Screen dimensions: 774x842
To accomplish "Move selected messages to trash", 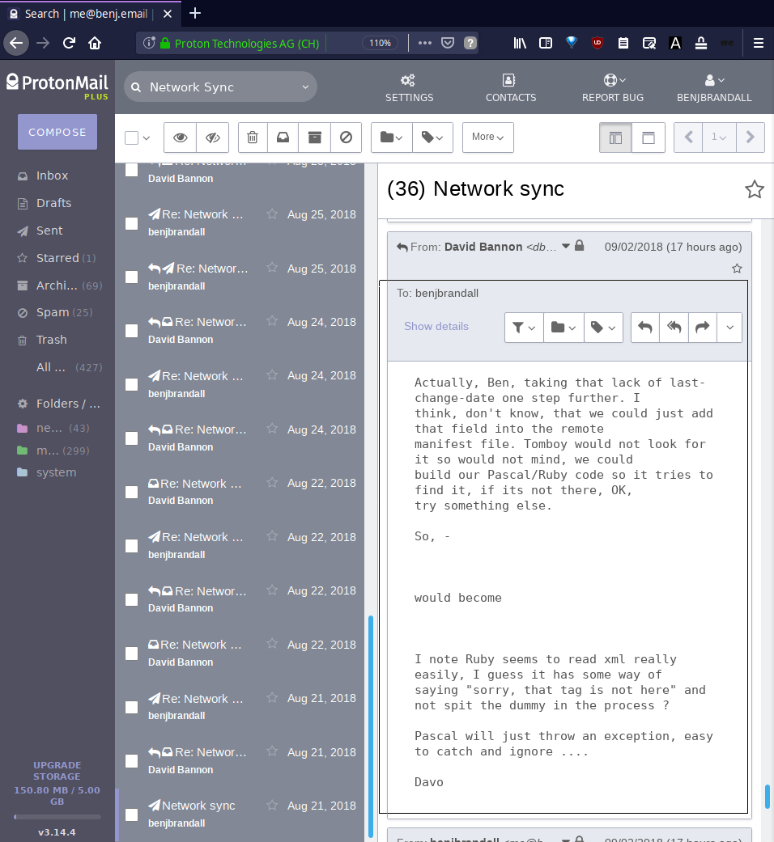I will pos(252,138).
